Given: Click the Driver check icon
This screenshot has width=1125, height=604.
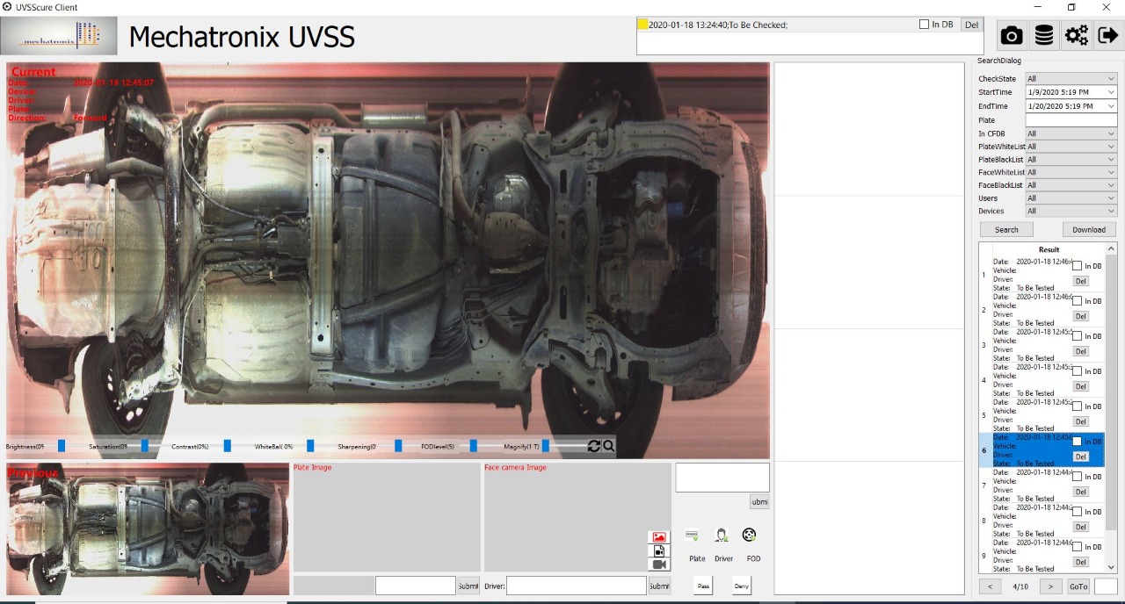Looking at the screenshot, I should 722,535.
